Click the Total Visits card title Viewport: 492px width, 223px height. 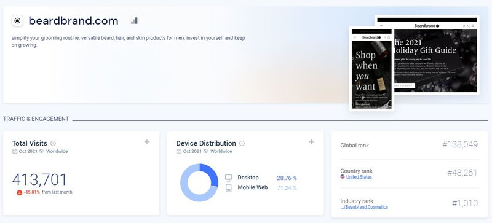30,143
